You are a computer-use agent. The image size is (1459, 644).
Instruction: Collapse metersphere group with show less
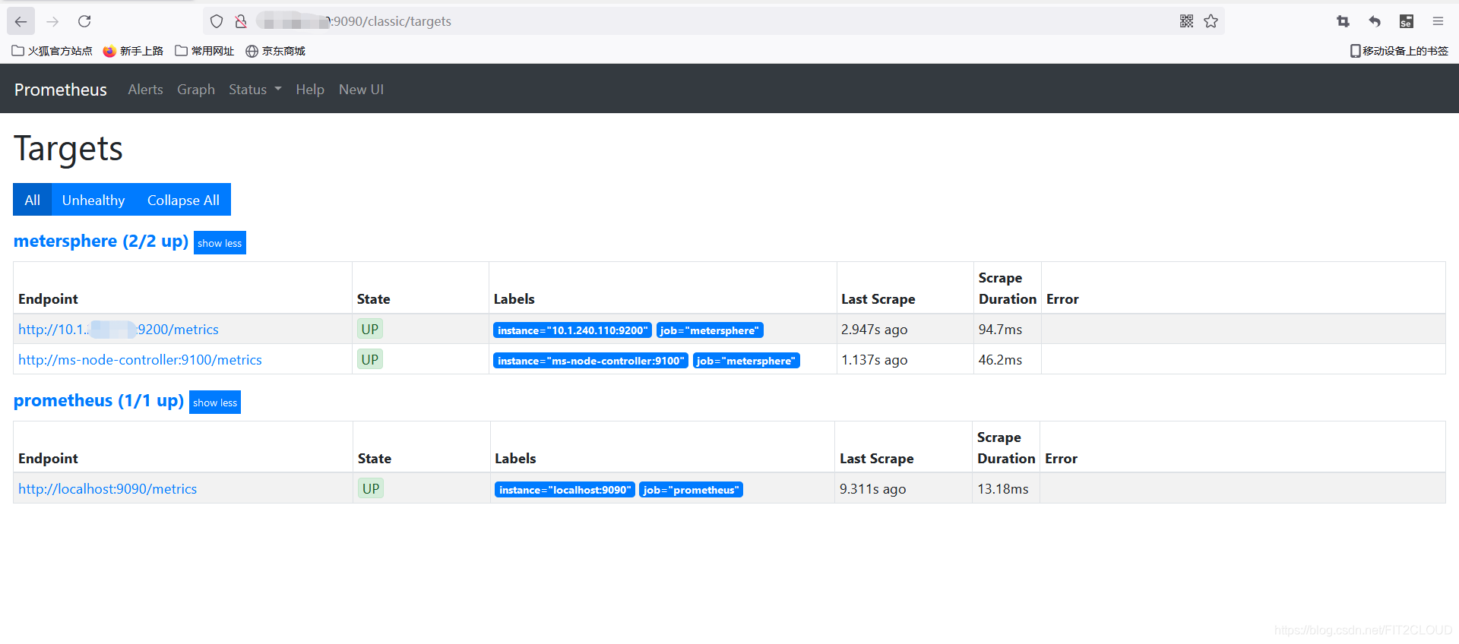220,243
